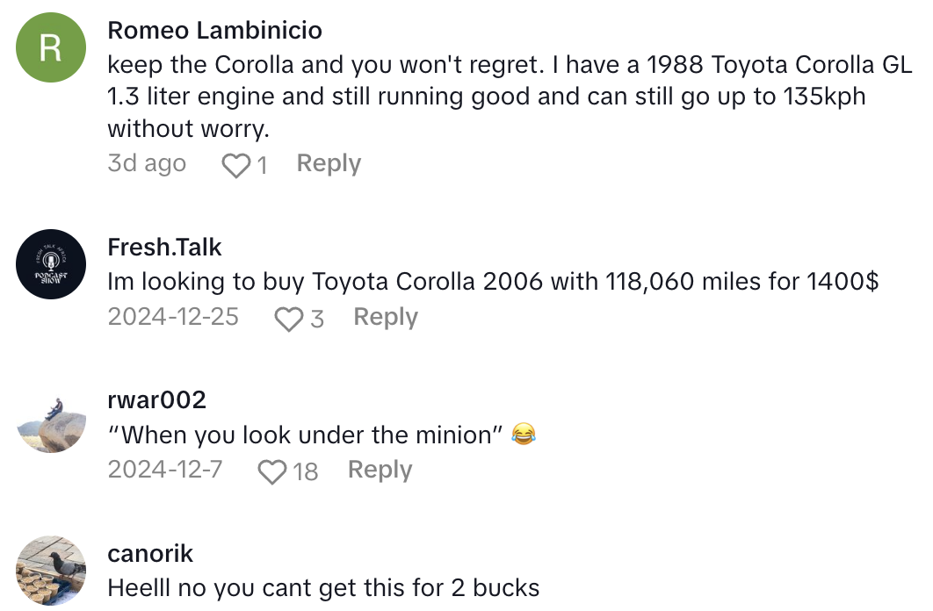Screen dimensions: 933x611
Task: Click the 2024-12-25 comment date
Action: [173, 317]
